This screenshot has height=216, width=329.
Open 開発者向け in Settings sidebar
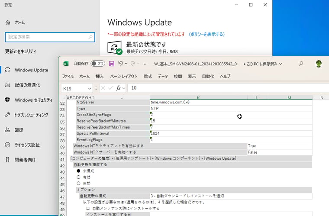tap(20, 160)
